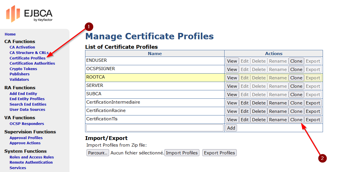338x172 pixels.
Task: Open OCSP Responders under VA Functions
Action: [27, 124]
